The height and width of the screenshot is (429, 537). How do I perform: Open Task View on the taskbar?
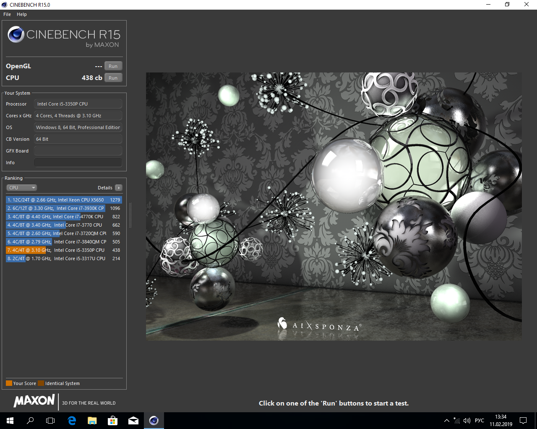[x=50, y=421]
